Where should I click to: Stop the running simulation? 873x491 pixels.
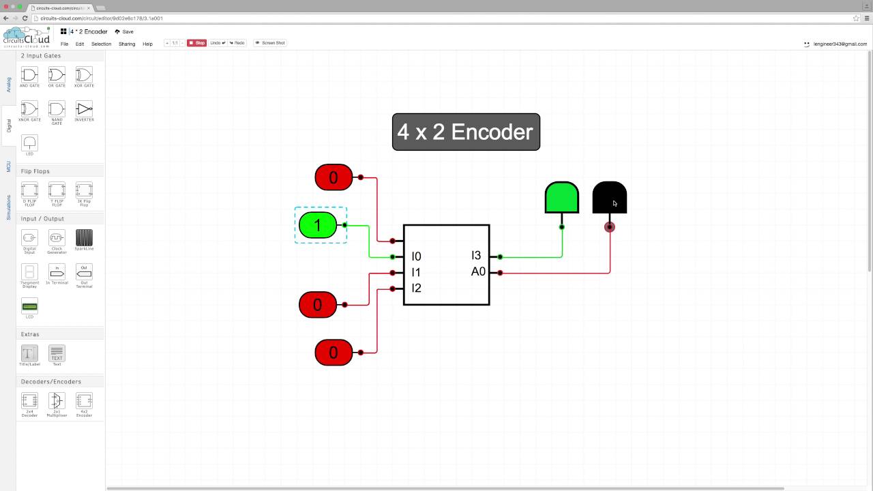pos(196,43)
